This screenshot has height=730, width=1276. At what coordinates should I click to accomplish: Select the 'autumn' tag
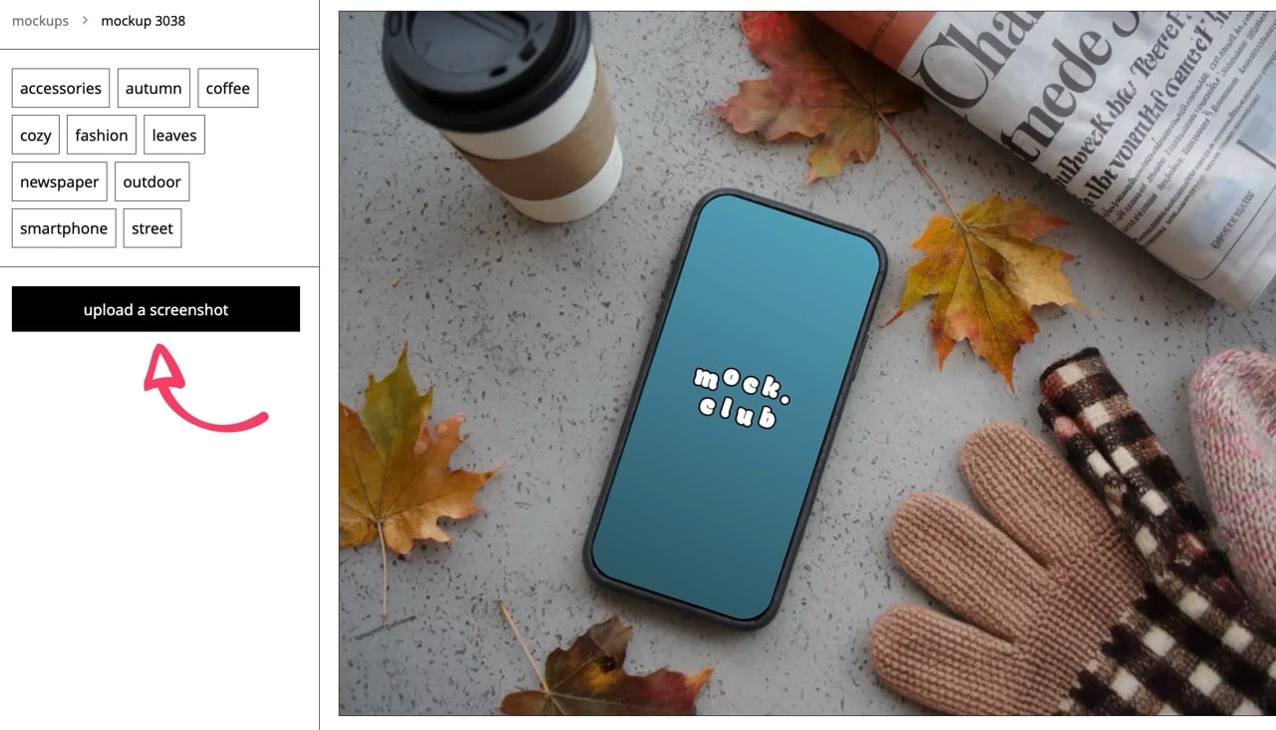[x=154, y=88]
